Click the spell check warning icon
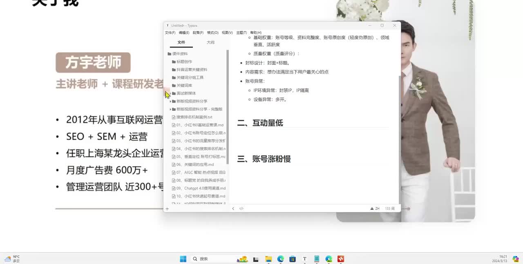This screenshot has height=264, width=523. (372, 209)
